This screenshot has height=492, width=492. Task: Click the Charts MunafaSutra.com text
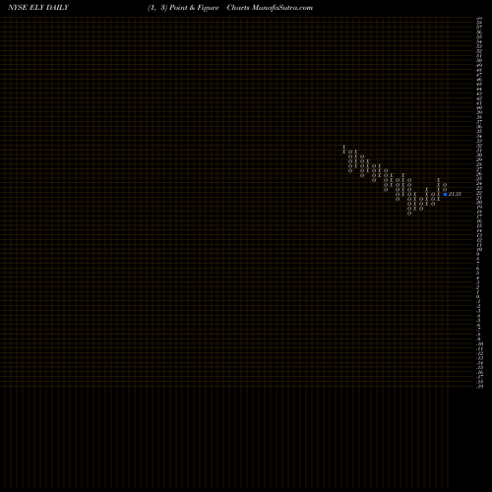pos(270,8)
